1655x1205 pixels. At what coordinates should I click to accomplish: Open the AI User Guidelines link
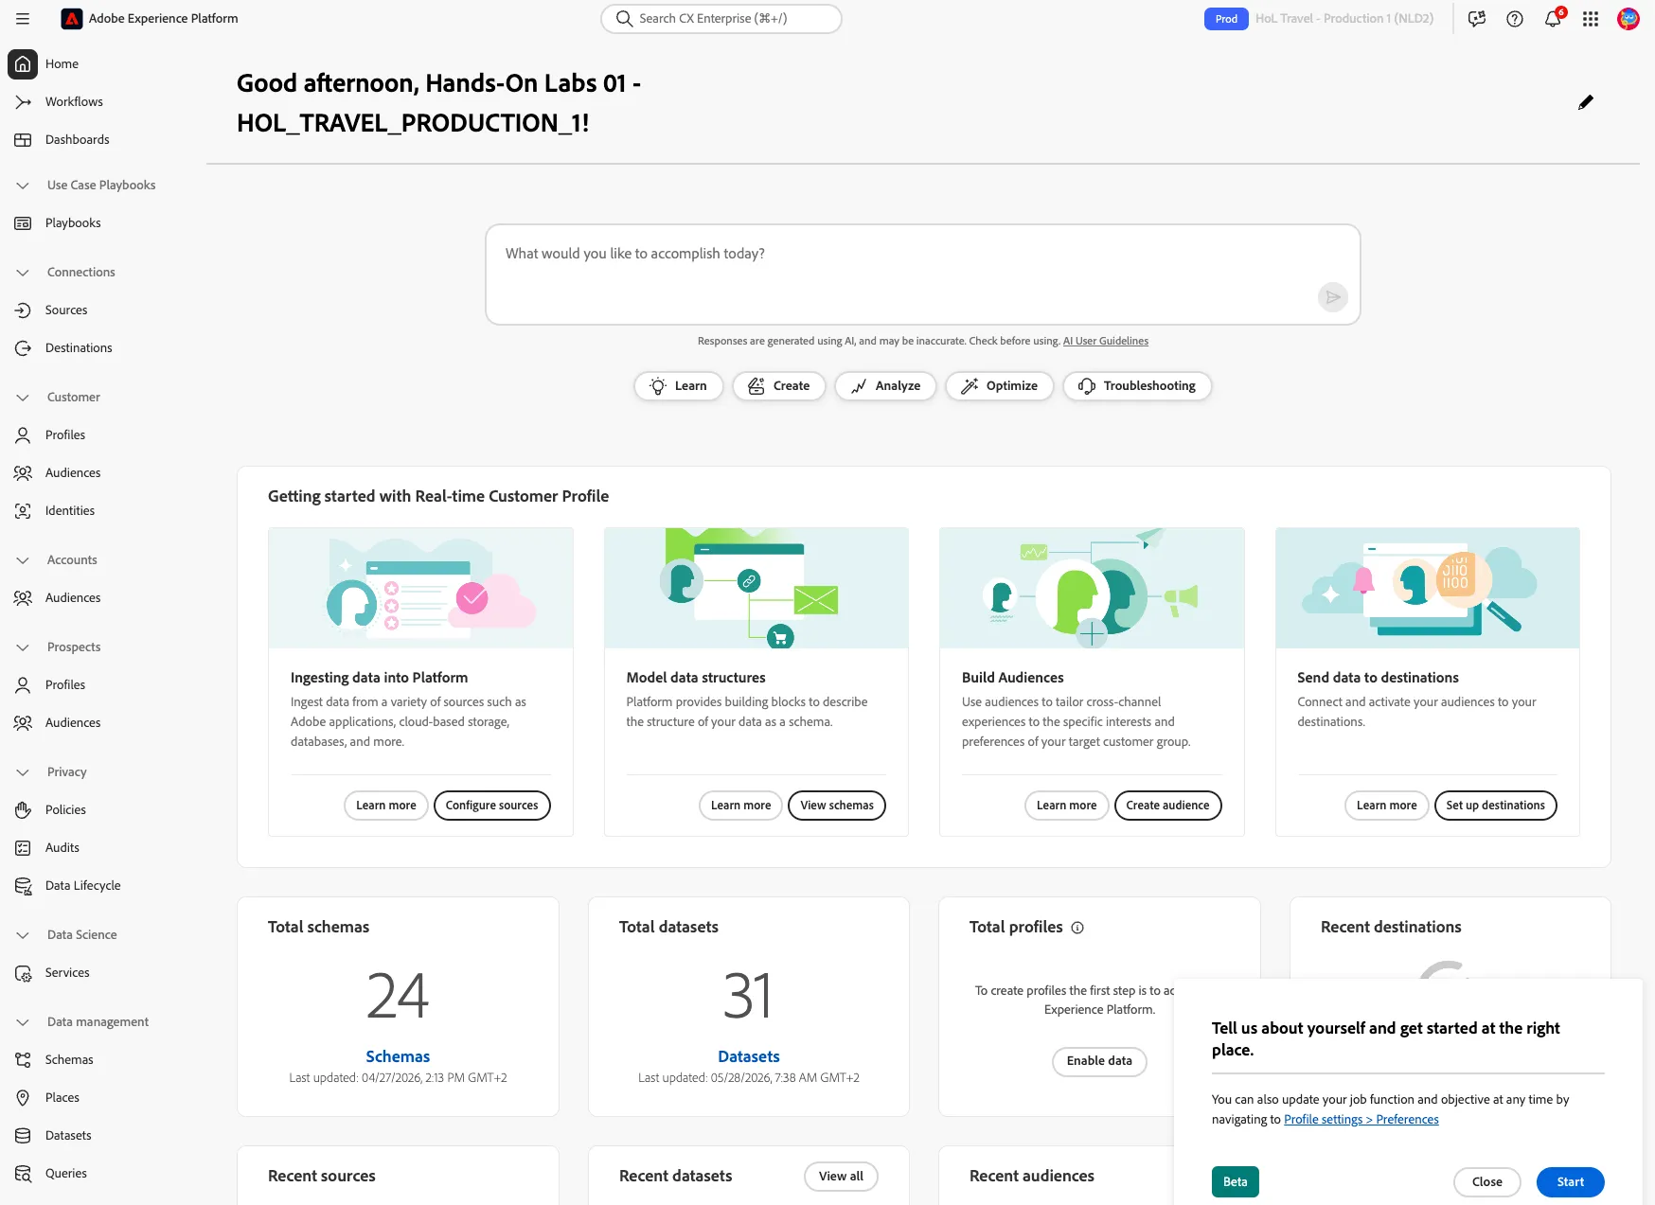1106,341
